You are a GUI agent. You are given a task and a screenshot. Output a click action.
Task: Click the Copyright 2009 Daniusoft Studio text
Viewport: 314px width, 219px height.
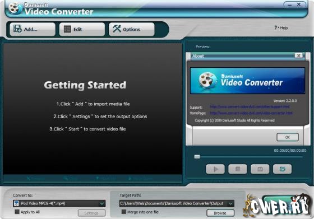tap(234, 120)
